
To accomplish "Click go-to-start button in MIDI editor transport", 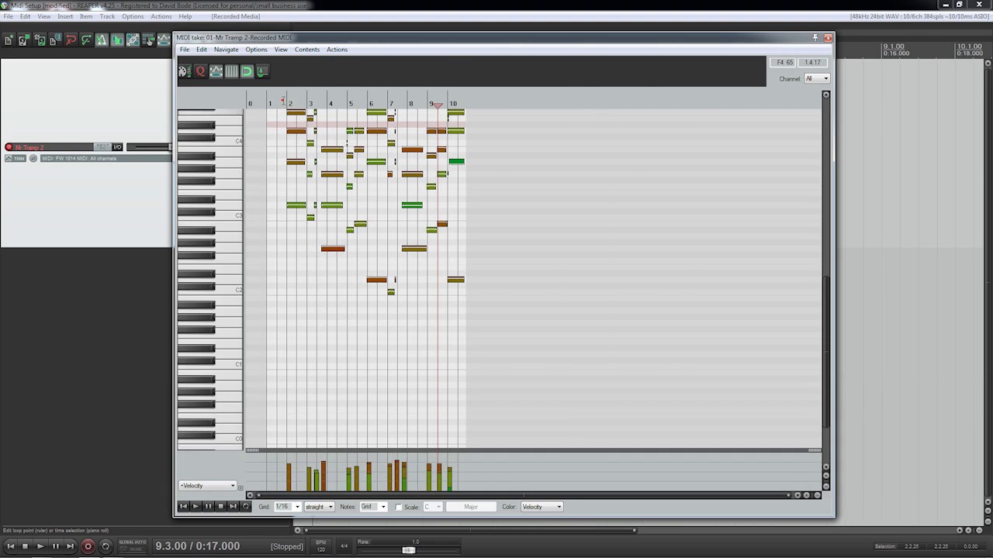I will (183, 507).
